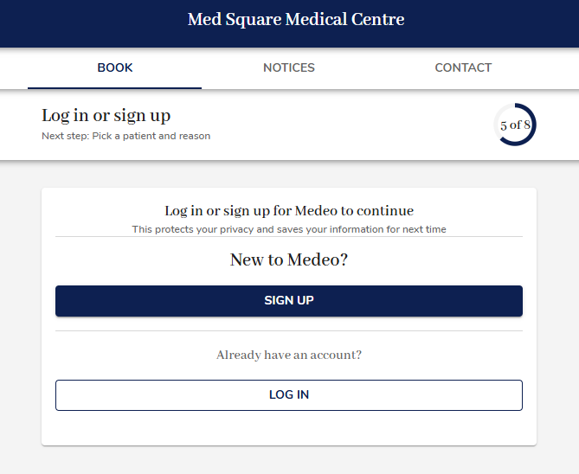The image size is (579, 474).
Task: Click the "Already have an account?" text
Action: point(289,355)
